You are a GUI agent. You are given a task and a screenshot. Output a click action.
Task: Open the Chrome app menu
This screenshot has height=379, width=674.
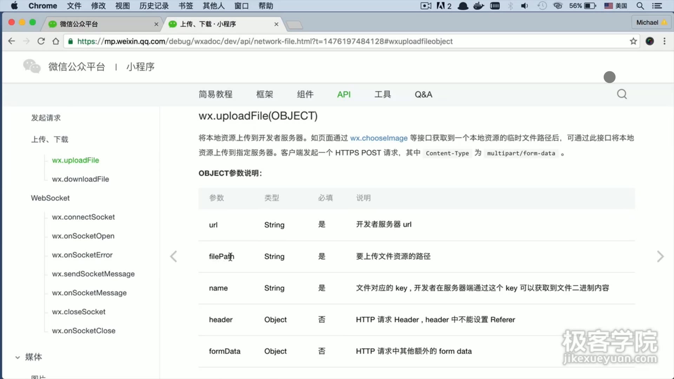tap(42, 6)
